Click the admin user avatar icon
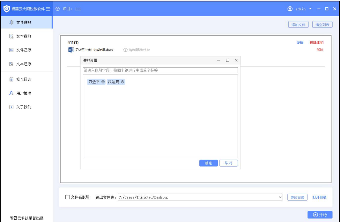 (290, 9)
